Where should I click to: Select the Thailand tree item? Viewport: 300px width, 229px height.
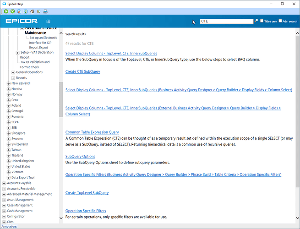(x=17, y=155)
